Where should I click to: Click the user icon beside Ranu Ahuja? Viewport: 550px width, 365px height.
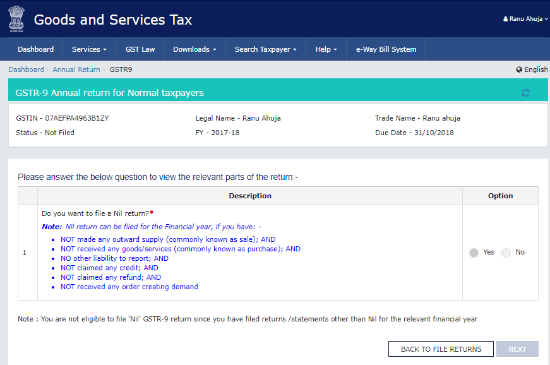pos(505,19)
